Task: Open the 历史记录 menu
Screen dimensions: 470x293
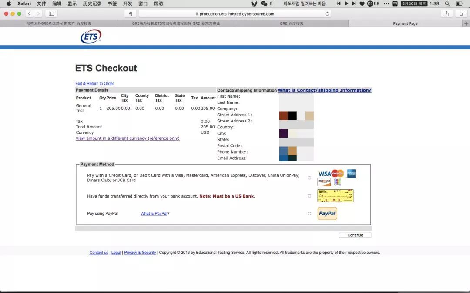Action: (x=92, y=3)
